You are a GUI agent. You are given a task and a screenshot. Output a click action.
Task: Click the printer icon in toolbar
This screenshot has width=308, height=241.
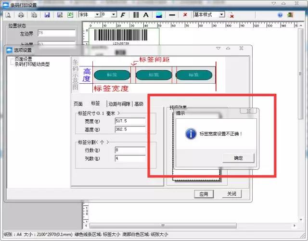21,15
